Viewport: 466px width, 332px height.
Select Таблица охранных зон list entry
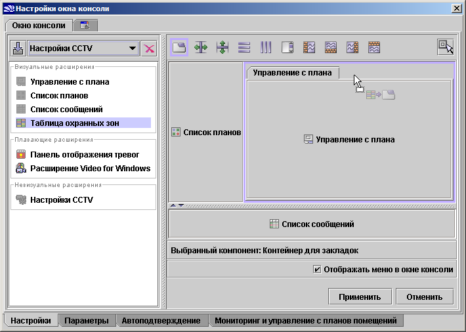tap(83, 123)
